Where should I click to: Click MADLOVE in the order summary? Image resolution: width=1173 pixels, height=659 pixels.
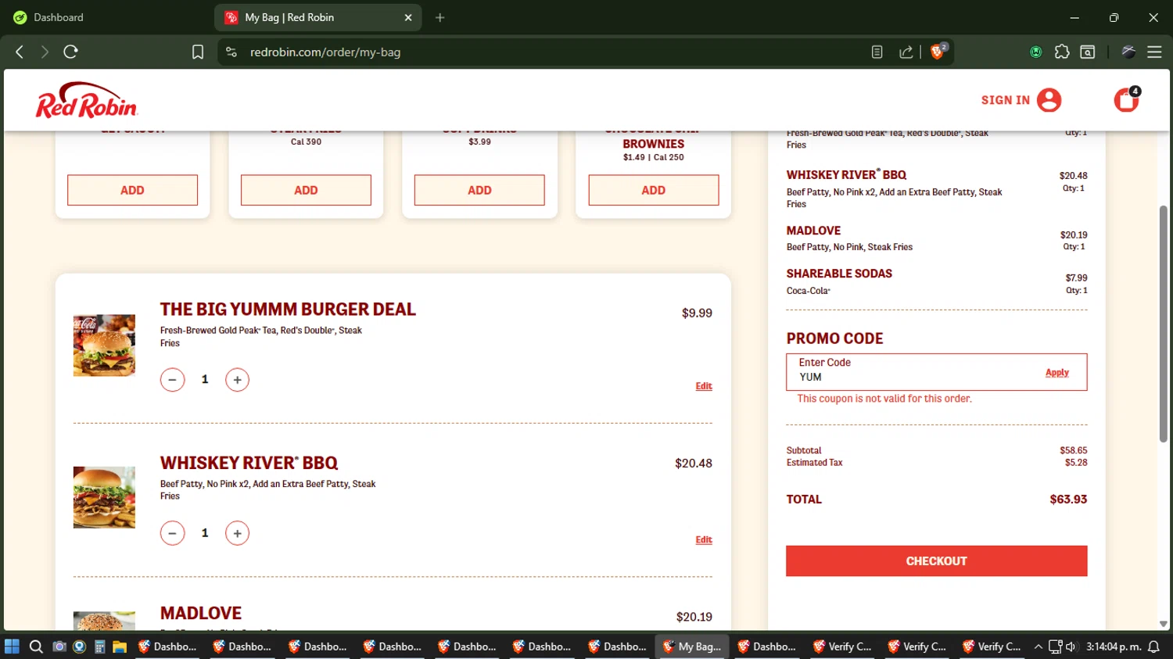pyautogui.click(x=813, y=231)
